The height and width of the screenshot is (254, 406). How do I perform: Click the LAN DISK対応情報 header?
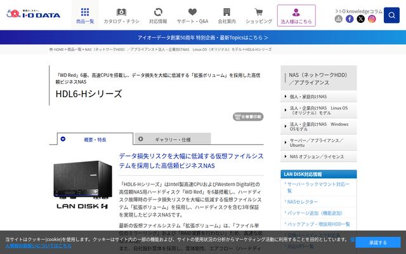pos(318,174)
